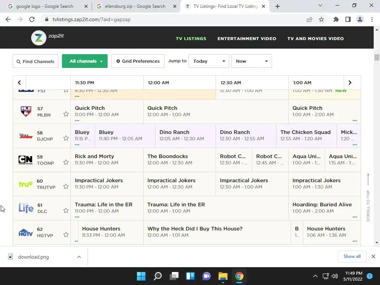Viewport: 380px width, 285px height.
Task: Open the Today date dropdown
Action: point(209,61)
